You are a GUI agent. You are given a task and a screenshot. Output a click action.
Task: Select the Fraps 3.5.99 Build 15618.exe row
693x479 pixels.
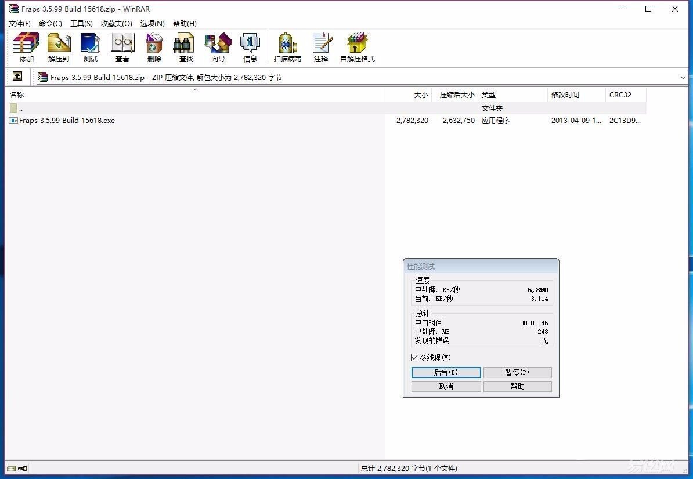pyautogui.click(x=326, y=120)
